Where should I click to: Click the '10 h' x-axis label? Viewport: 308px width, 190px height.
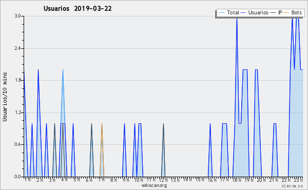(139, 180)
